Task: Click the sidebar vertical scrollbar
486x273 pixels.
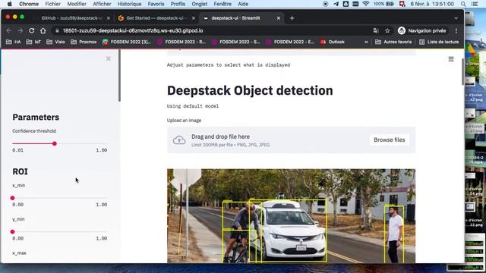Action: 119,76
